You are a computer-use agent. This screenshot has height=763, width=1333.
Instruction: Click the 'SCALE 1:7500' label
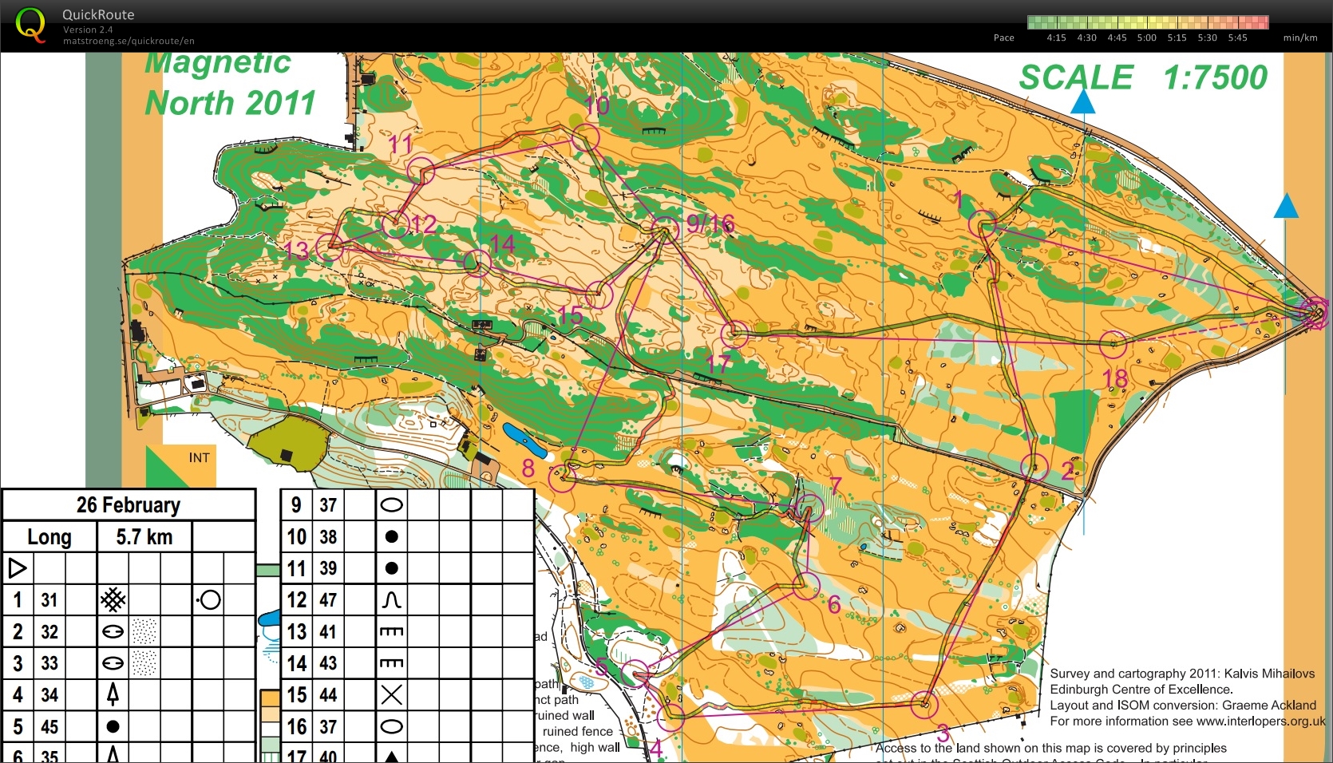(x=1143, y=77)
